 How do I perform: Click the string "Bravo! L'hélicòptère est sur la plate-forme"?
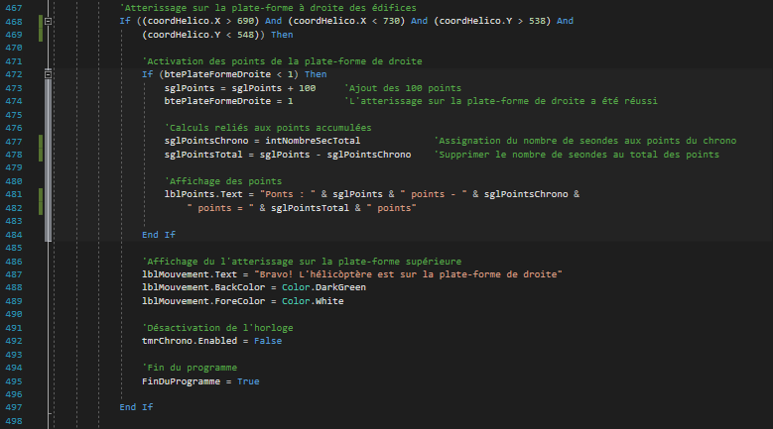408,274
